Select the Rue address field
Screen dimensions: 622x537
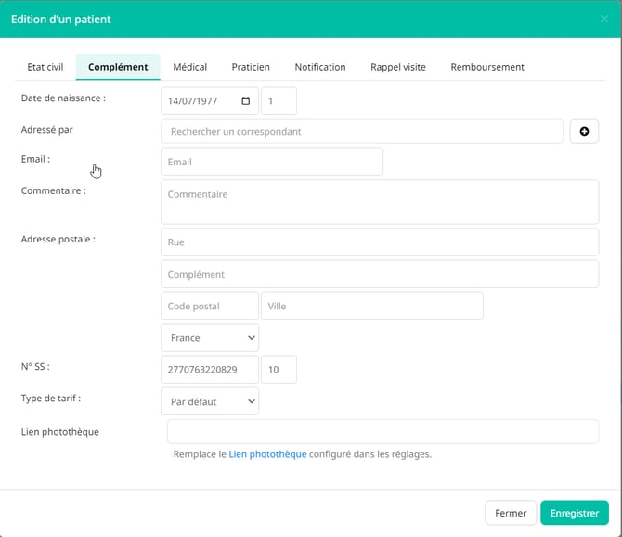(x=380, y=242)
